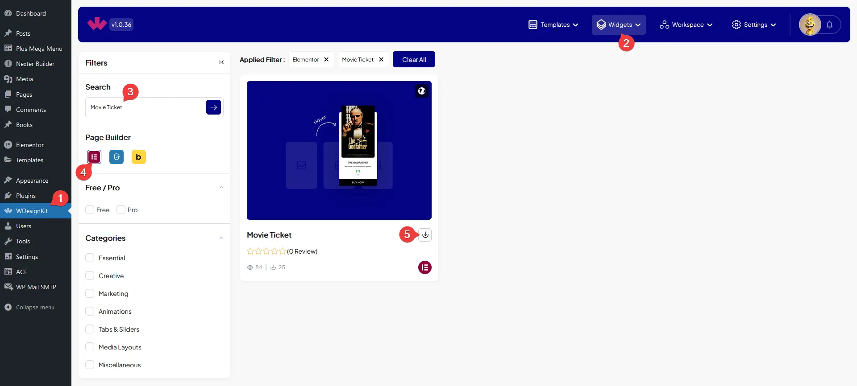
Task: Open Plugins in the WordPress sidebar
Action: 26,196
